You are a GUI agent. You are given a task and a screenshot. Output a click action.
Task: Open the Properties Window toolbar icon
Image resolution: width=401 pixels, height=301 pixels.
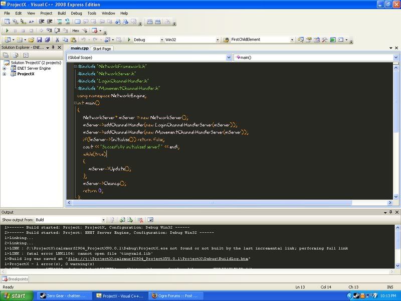pos(309,40)
